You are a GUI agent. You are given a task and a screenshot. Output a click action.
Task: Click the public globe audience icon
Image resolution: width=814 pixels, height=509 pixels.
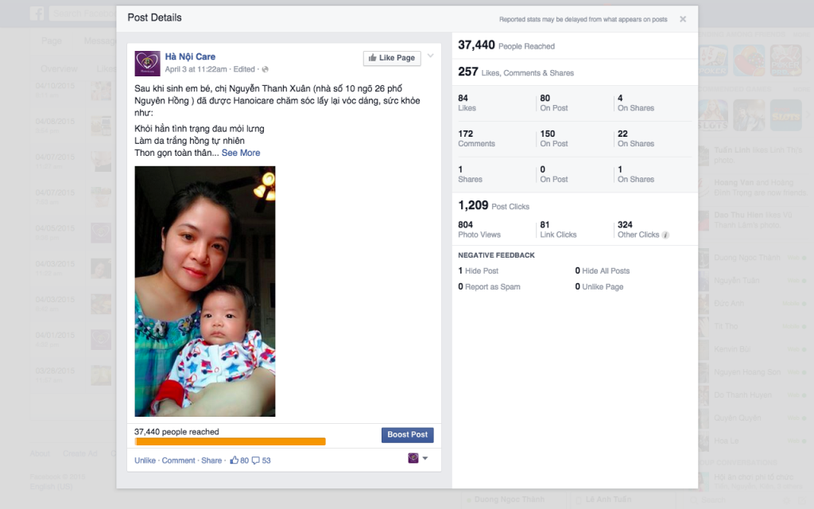pos(266,70)
